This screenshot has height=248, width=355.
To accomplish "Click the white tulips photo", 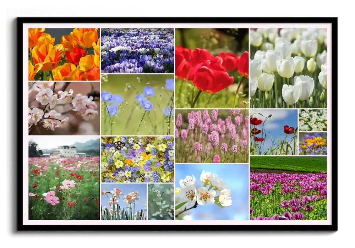I will (288, 68).
